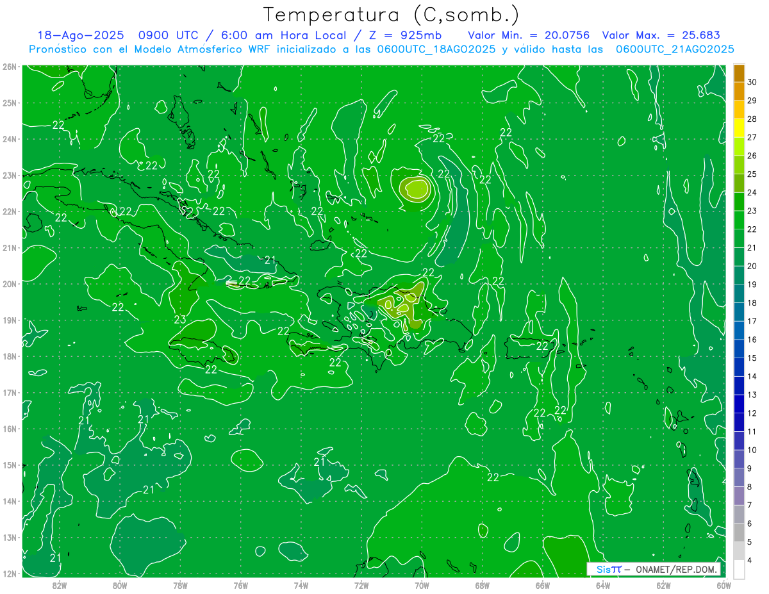Click the legend value "16"
Viewport: 769px width, 594px height.
752,339
